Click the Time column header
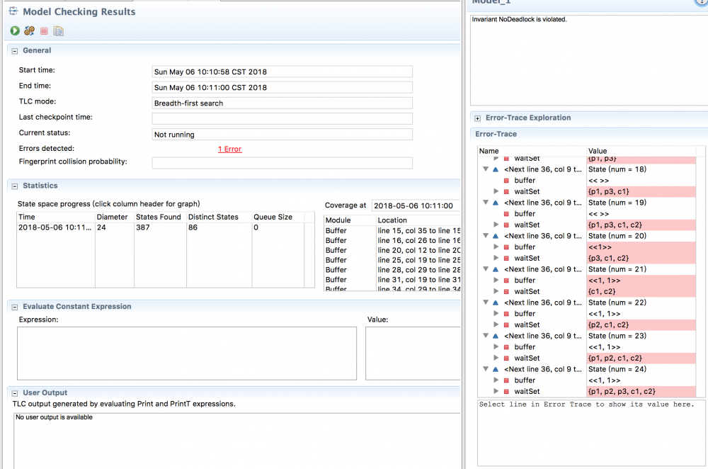 56,217
